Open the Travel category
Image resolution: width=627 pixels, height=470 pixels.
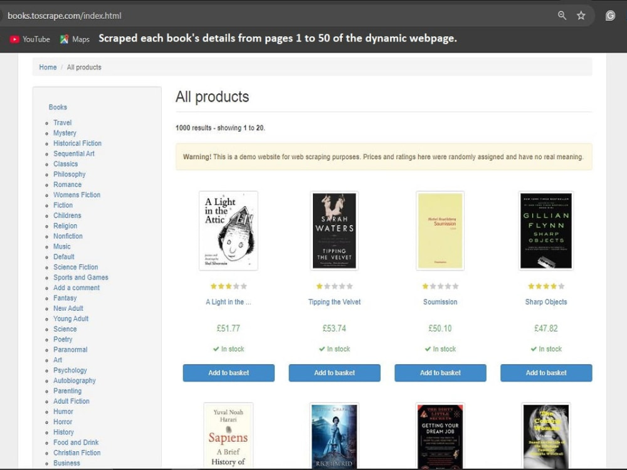62,123
